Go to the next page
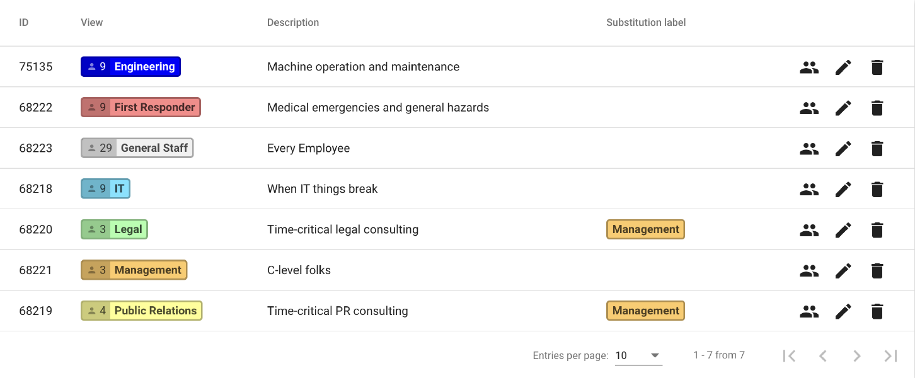 [857, 356]
